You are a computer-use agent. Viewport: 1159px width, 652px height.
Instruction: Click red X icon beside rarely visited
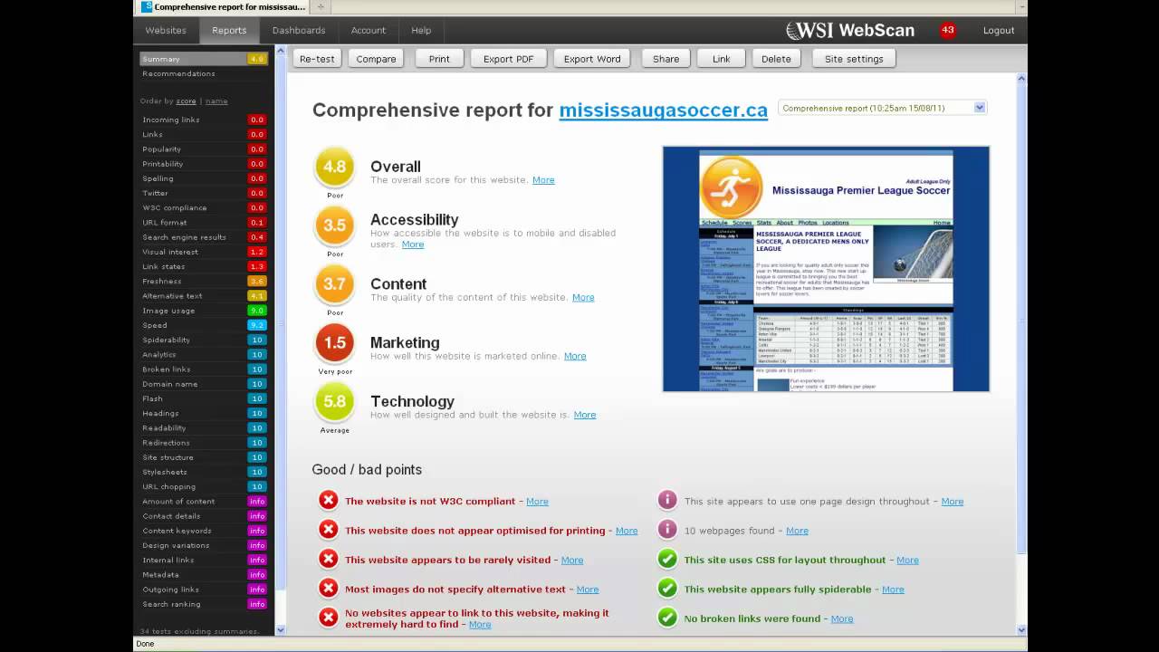[x=328, y=559]
